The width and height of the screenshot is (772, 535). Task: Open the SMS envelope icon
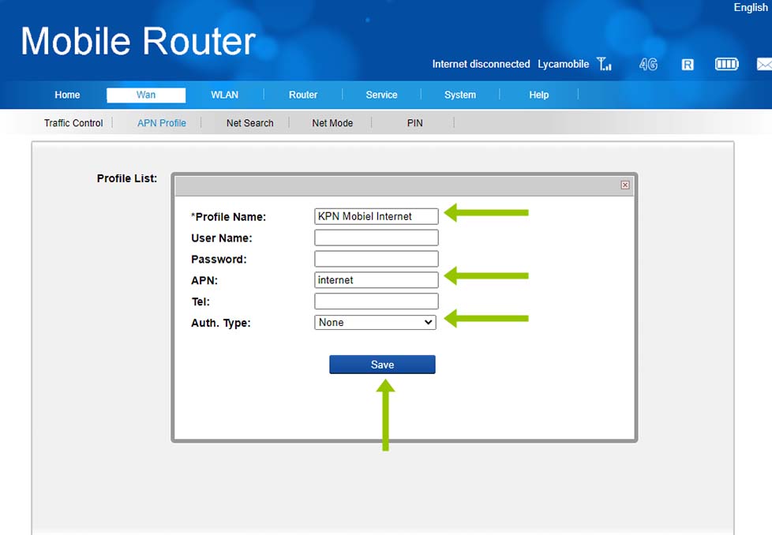point(763,64)
